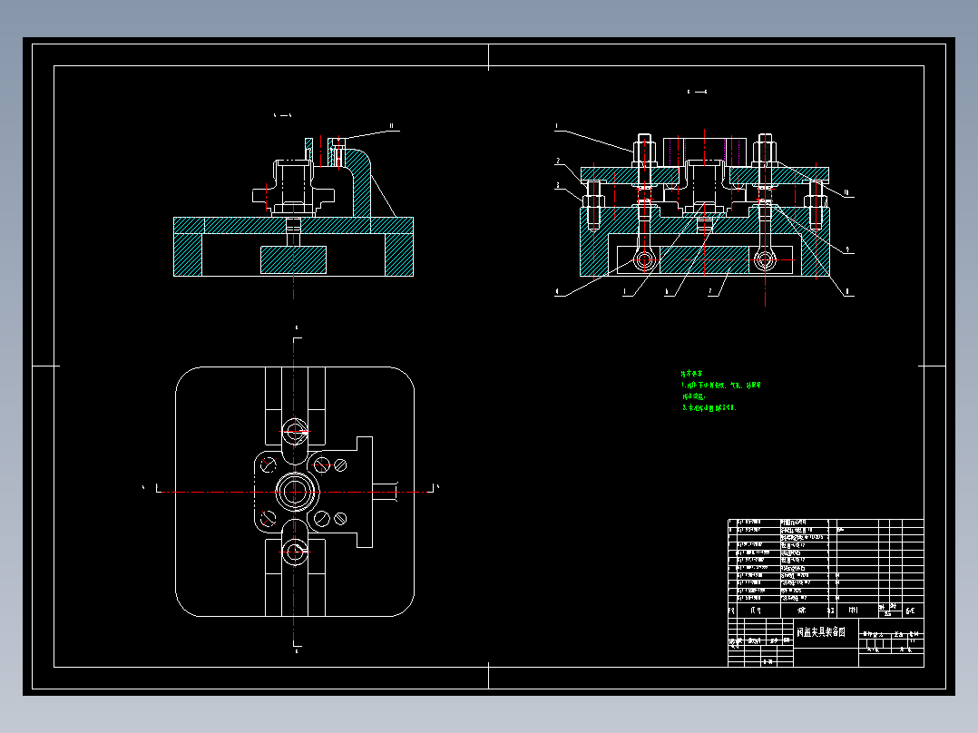Select last line of green technical notes
The image size is (978, 733).
pyautogui.click(x=709, y=408)
